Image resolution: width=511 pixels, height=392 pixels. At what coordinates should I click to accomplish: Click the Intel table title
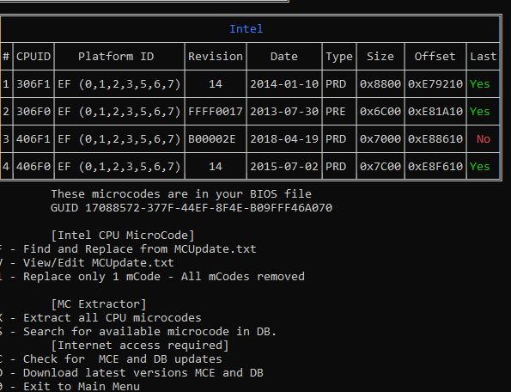pyautogui.click(x=246, y=29)
